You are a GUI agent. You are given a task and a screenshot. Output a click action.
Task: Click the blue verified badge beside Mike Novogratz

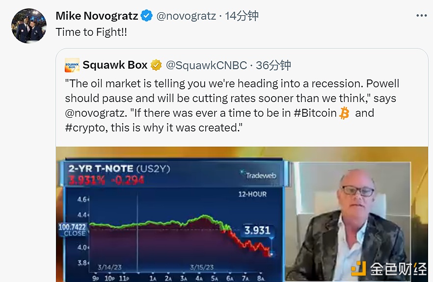click(x=147, y=16)
